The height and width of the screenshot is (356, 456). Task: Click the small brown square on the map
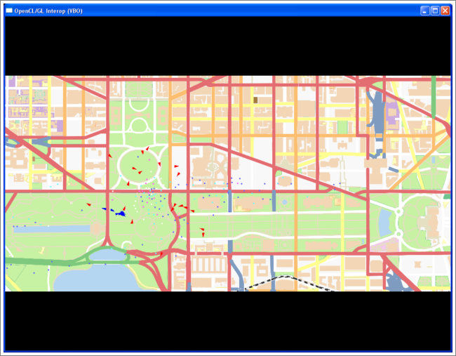click(x=255, y=100)
